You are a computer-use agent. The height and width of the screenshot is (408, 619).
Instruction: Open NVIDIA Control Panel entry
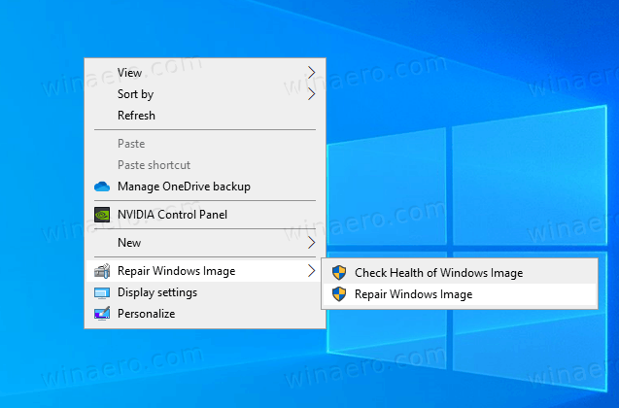(x=205, y=215)
